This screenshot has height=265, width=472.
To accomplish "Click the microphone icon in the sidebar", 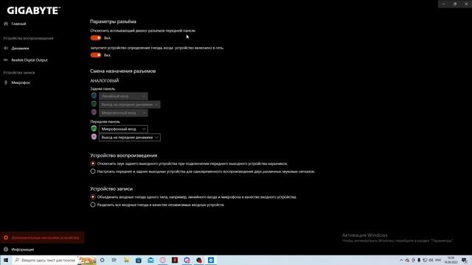I will tap(6, 82).
